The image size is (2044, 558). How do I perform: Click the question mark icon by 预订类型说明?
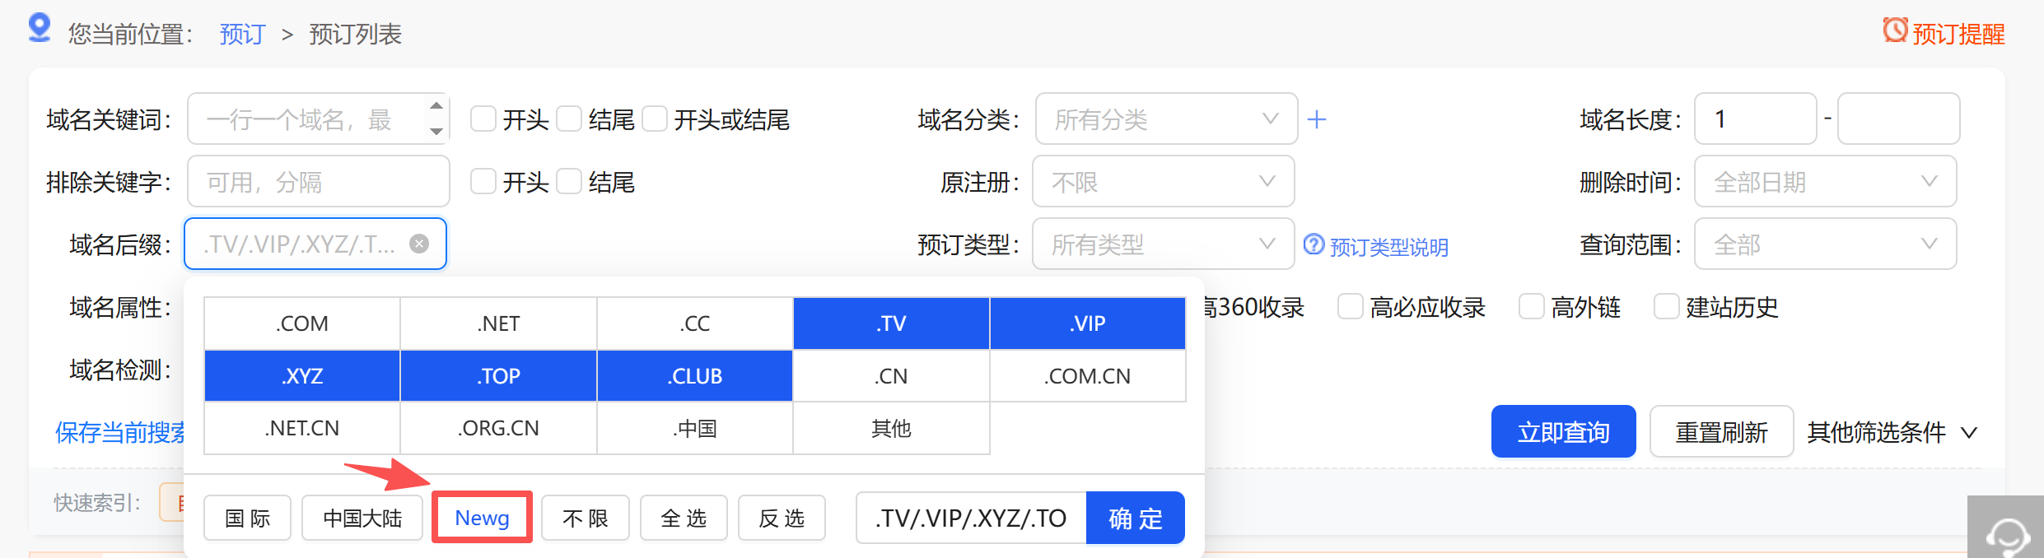click(1314, 244)
